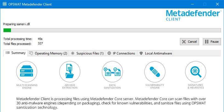Viewport: 224px width, 112px height.
Task: Open the Operating Memory (2) tab
Action: pos(48,53)
